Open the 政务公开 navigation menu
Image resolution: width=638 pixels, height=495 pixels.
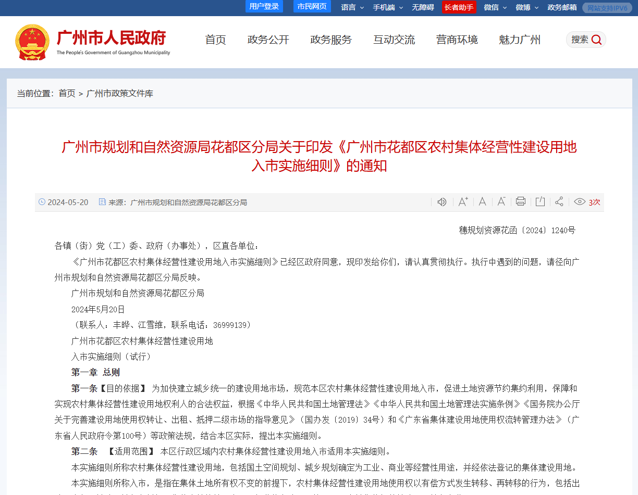(268, 40)
